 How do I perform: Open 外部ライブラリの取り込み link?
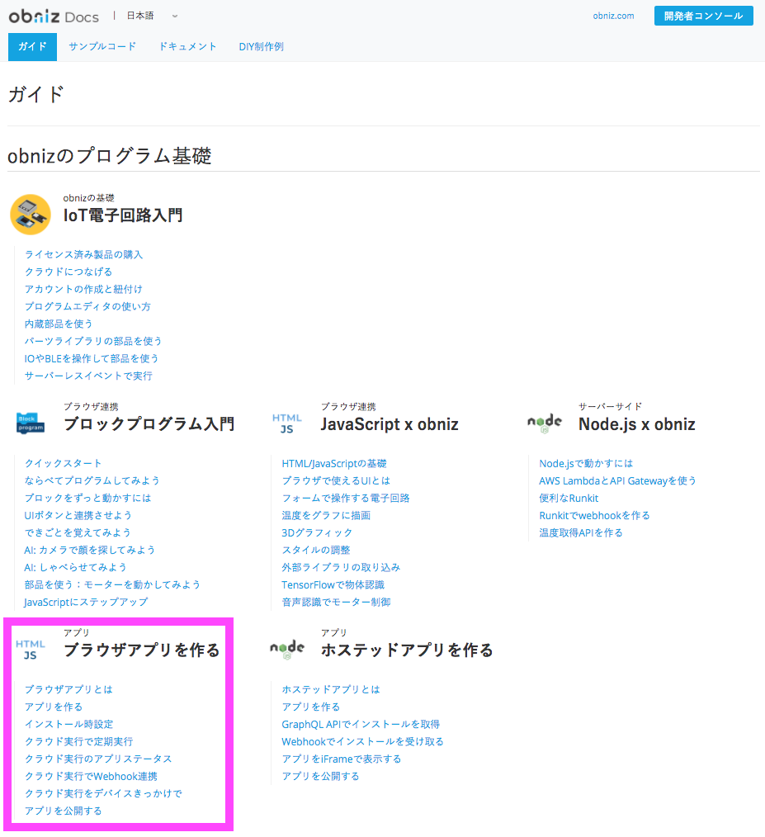341,567
